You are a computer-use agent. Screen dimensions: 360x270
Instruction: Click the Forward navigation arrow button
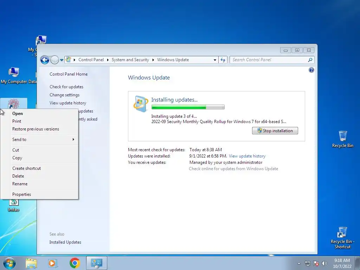pos(54,60)
